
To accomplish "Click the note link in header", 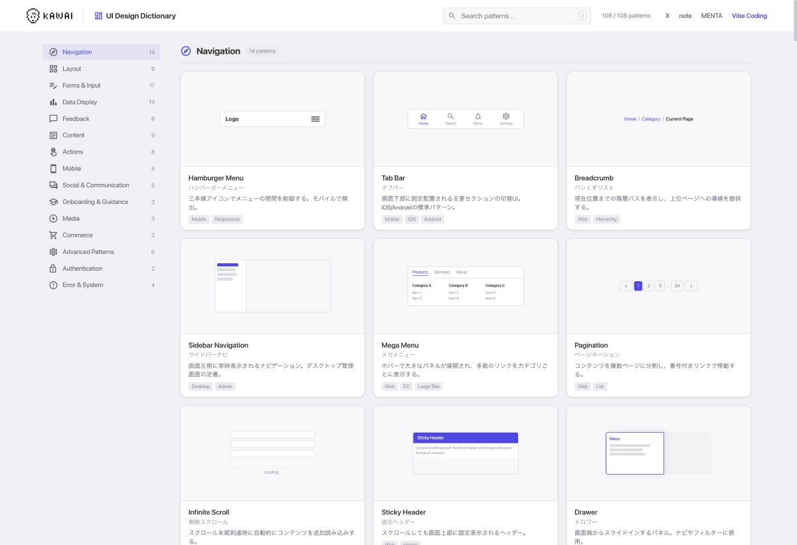I will click(685, 16).
